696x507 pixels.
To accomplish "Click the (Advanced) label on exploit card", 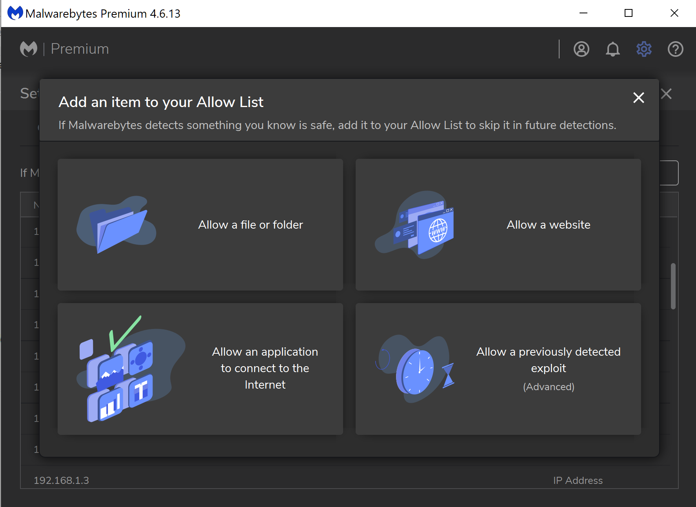I will click(x=549, y=387).
